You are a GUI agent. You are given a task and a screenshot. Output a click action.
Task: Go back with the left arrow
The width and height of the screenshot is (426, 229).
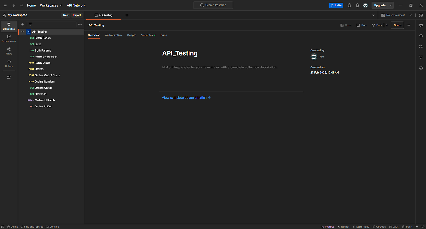coord(13,5)
